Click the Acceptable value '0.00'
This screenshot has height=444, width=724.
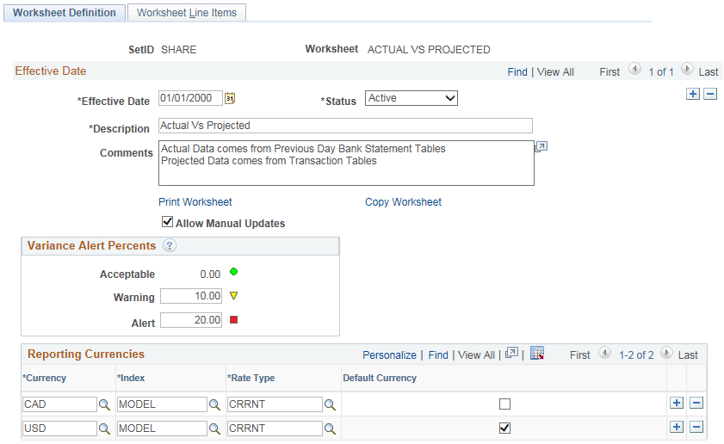coord(210,274)
